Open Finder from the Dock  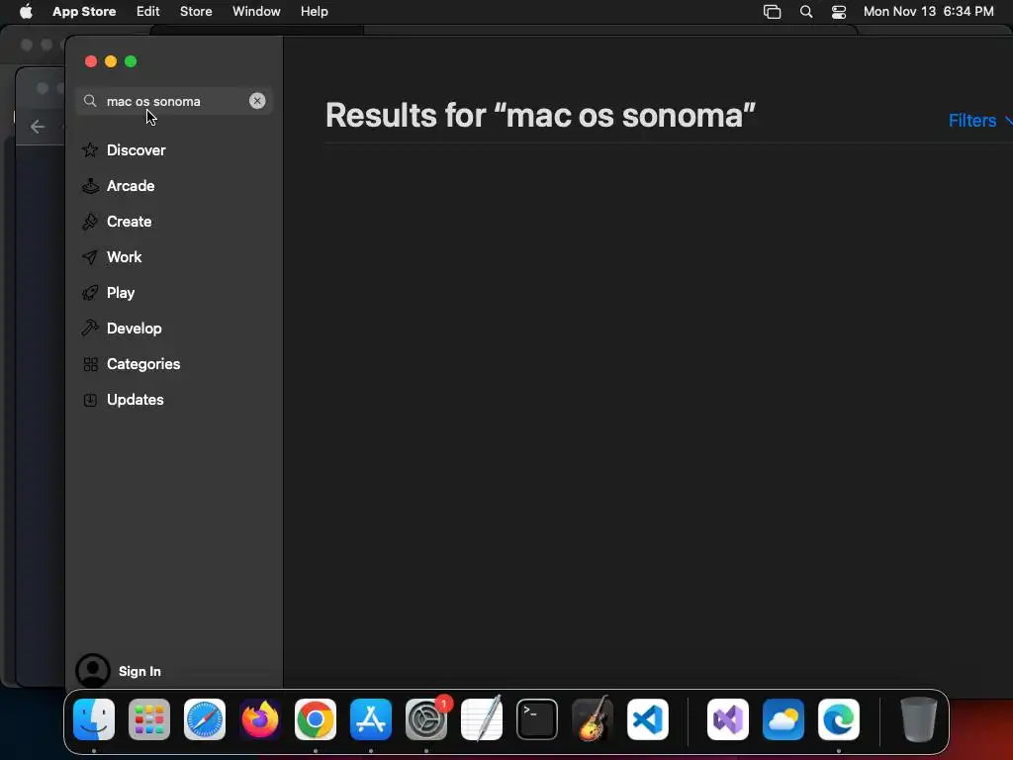[x=94, y=719]
